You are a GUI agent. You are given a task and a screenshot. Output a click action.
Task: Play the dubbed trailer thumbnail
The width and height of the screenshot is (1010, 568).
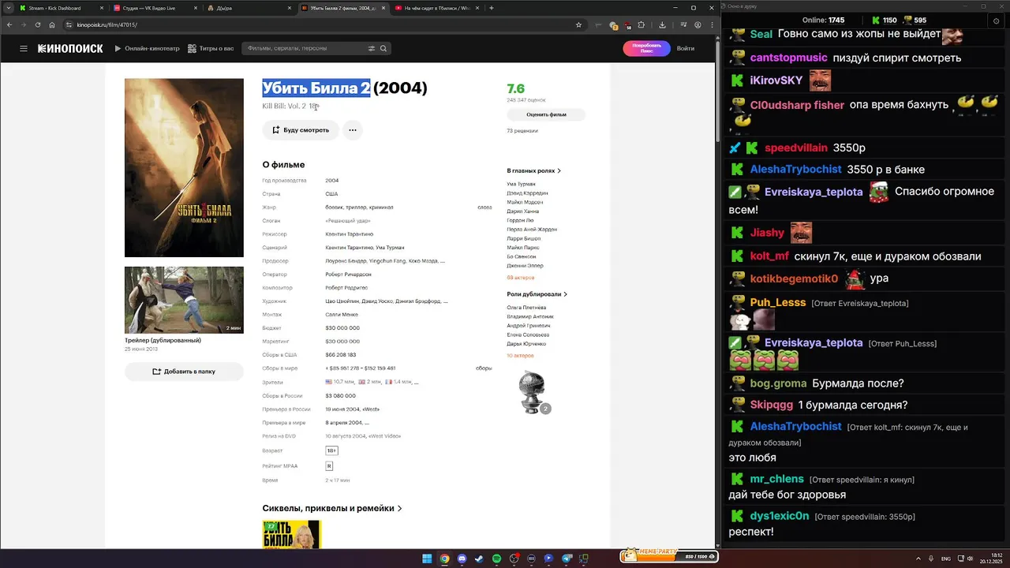coord(184,300)
